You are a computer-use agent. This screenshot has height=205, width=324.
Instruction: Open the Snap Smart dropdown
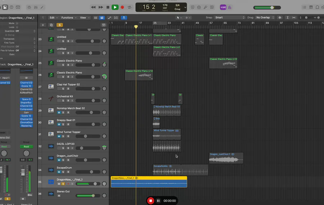[229, 18]
